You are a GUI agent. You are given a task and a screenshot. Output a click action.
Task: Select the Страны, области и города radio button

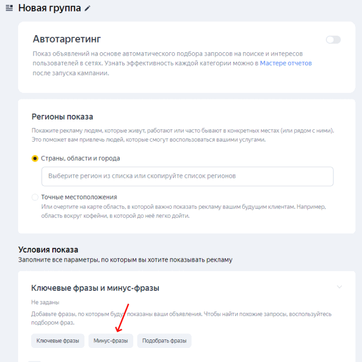click(35, 159)
